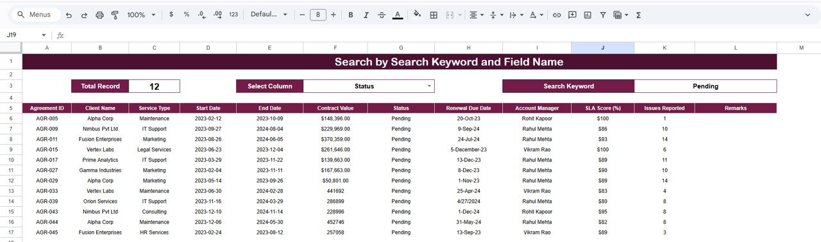Click cell Orion Services
Image resolution: width=821 pixels, height=242 pixels.
coord(100,201)
